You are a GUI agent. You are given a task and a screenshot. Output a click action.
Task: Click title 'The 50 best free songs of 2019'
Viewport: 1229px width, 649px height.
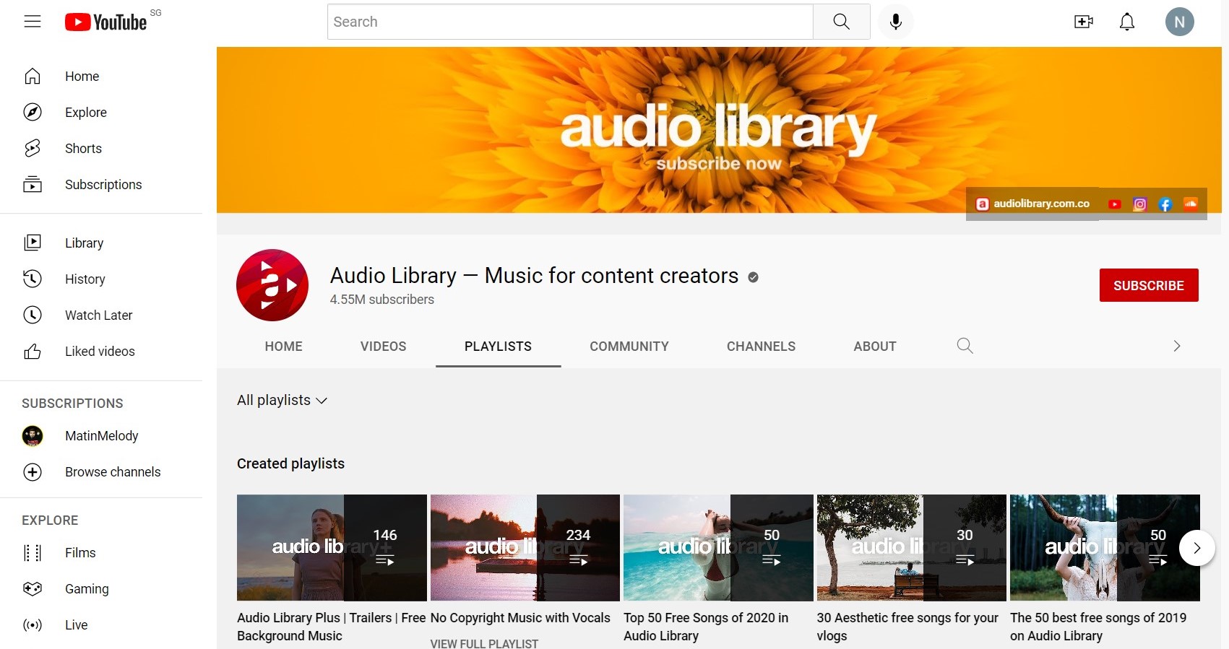tap(1098, 627)
